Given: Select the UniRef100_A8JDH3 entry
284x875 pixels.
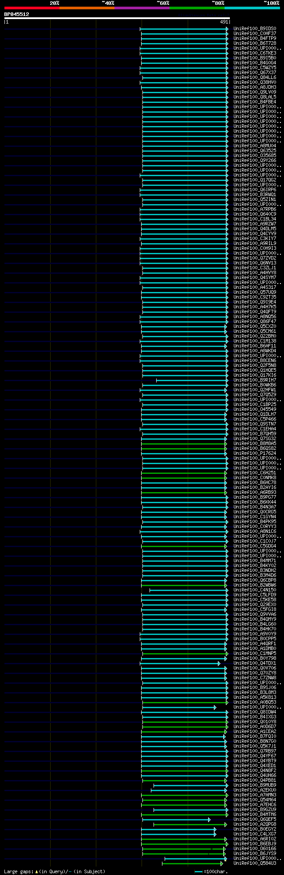Looking at the screenshot, I should click(255, 87).
